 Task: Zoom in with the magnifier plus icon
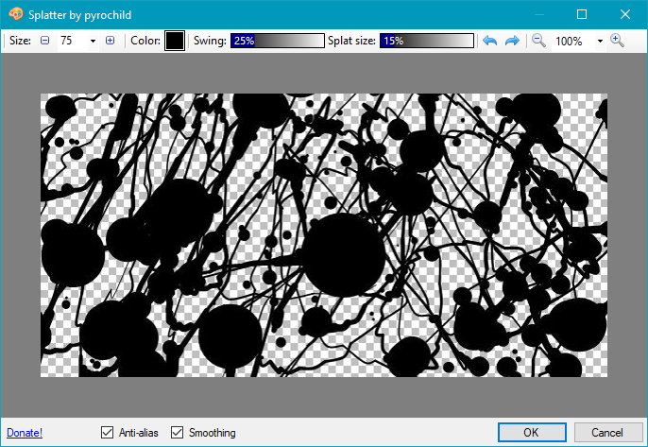point(617,41)
